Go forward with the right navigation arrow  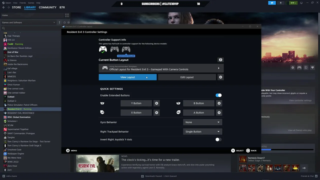(x=8, y=7)
